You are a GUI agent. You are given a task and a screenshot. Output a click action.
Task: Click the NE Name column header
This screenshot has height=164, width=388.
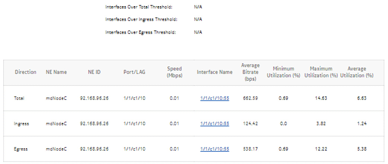[56, 72]
